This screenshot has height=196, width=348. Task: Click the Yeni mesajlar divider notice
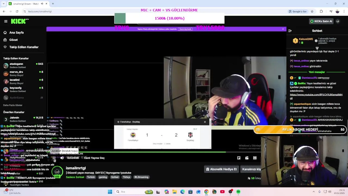(x=317, y=72)
